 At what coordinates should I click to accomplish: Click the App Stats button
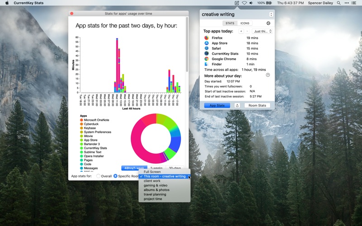tap(217, 105)
